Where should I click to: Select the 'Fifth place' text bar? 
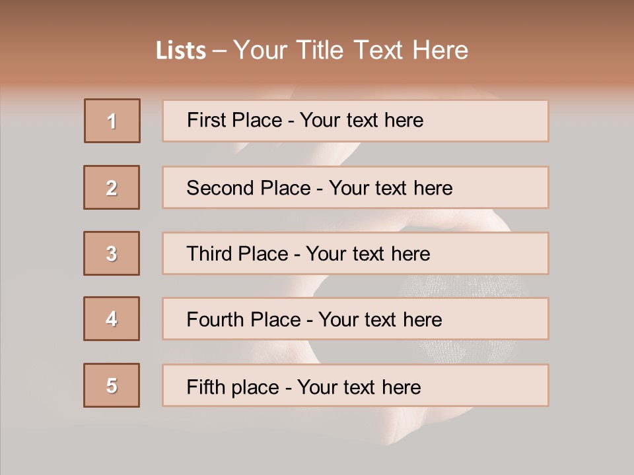(355, 385)
